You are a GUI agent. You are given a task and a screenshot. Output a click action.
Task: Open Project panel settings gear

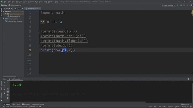[19, 9]
